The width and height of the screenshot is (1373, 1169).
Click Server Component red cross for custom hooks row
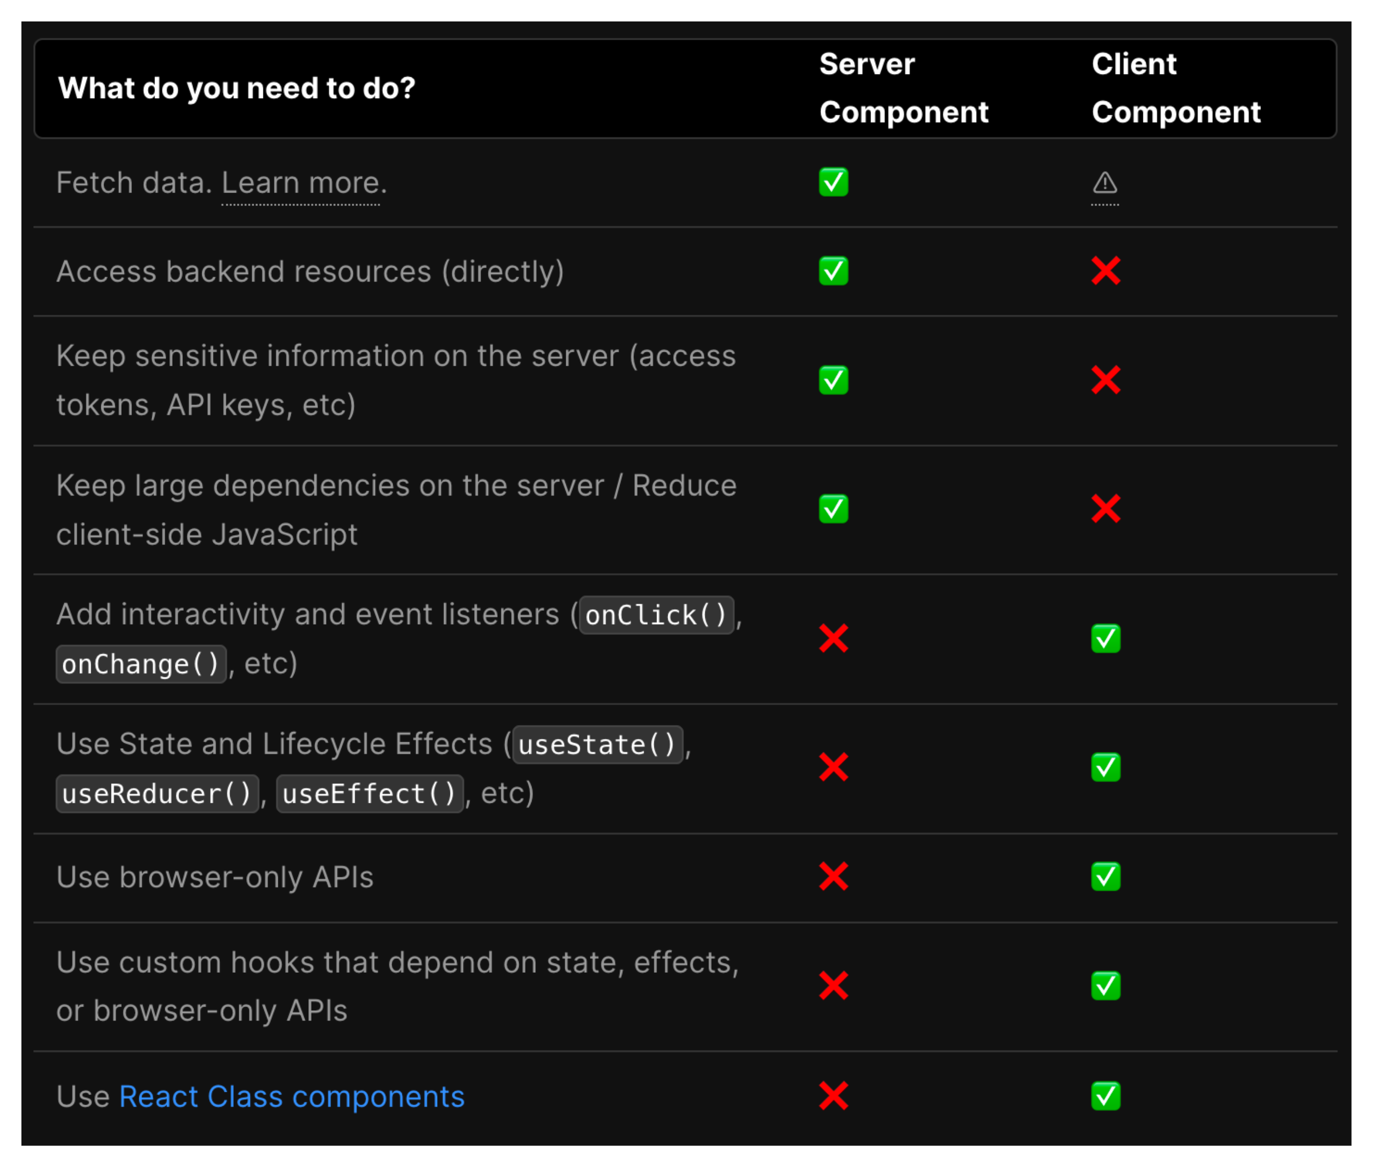coord(833,986)
